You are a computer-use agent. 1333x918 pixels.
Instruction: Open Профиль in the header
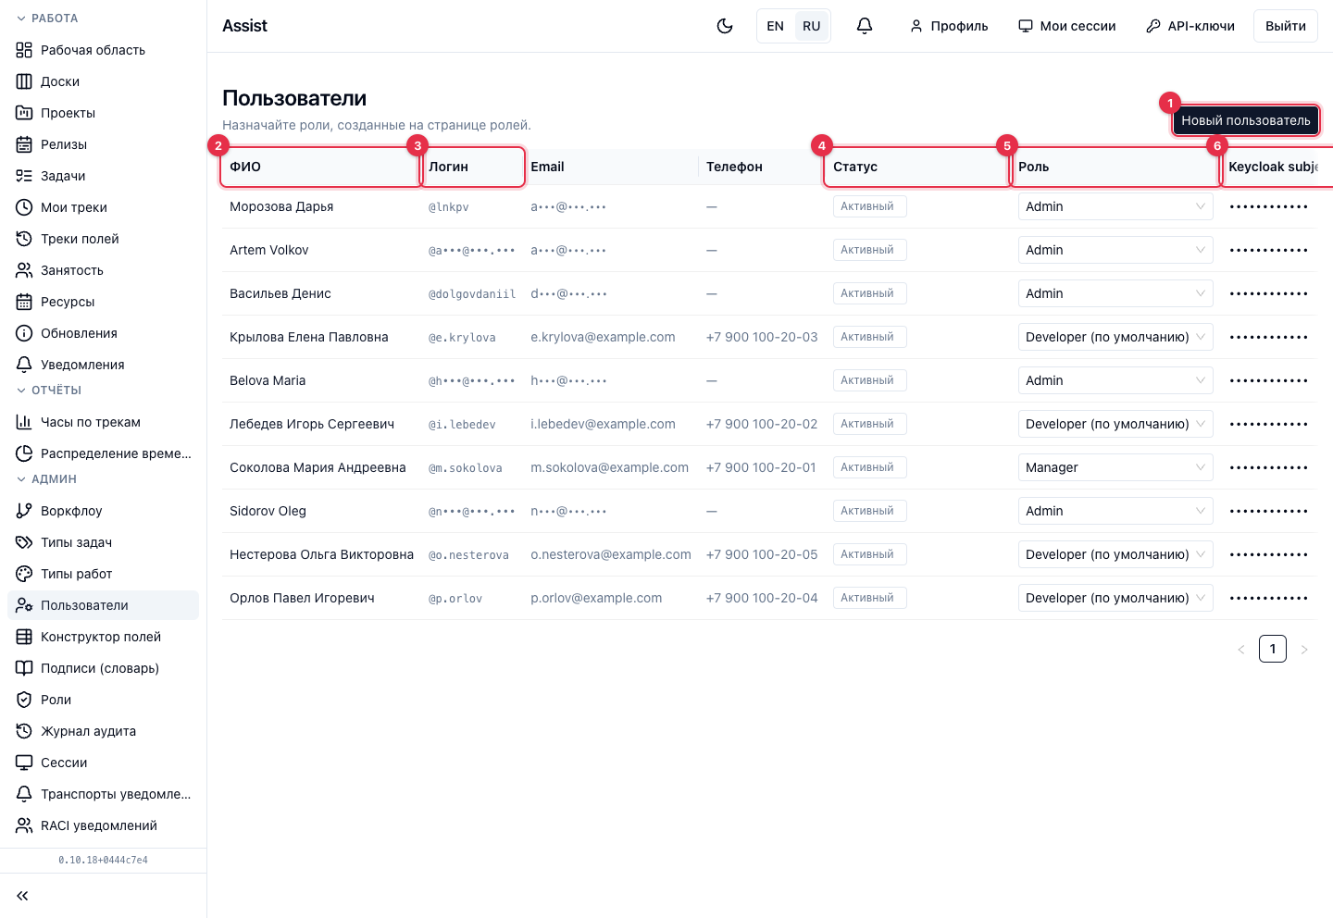949,26
